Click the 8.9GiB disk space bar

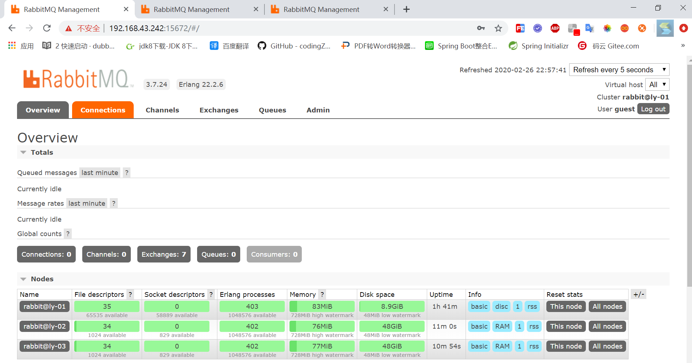(x=392, y=307)
